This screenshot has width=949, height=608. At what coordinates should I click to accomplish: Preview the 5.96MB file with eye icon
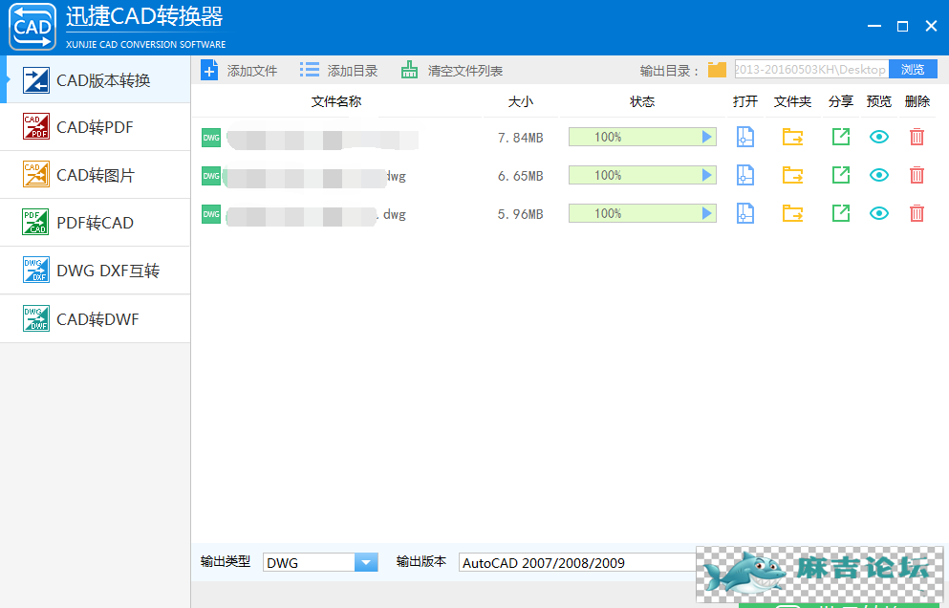point(879,214)
